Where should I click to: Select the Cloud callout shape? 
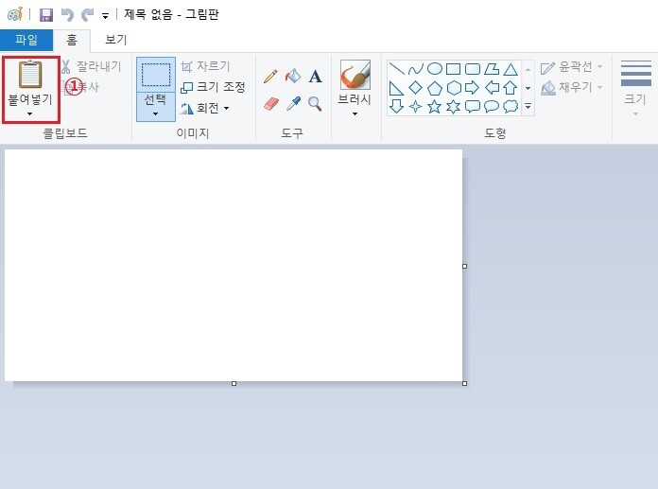pyautogui.click(x=511, y=106)
